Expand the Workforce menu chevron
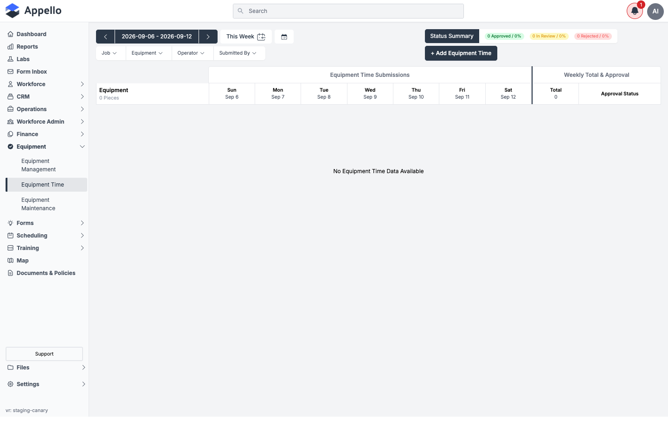 tap(82, 84)
